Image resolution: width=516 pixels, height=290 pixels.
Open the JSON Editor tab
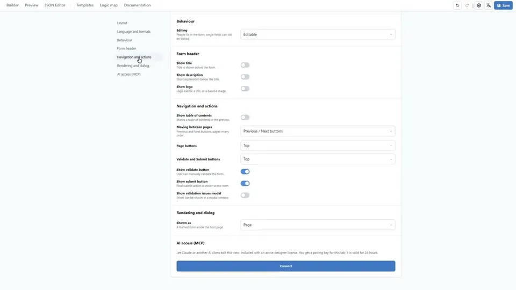pyautogui.click(x=55, y=5)
